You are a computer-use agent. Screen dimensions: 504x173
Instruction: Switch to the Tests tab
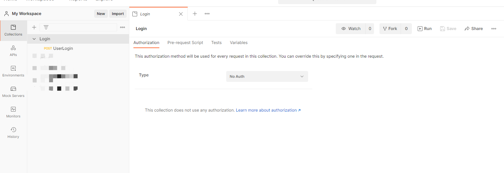[x=216, y=43]
